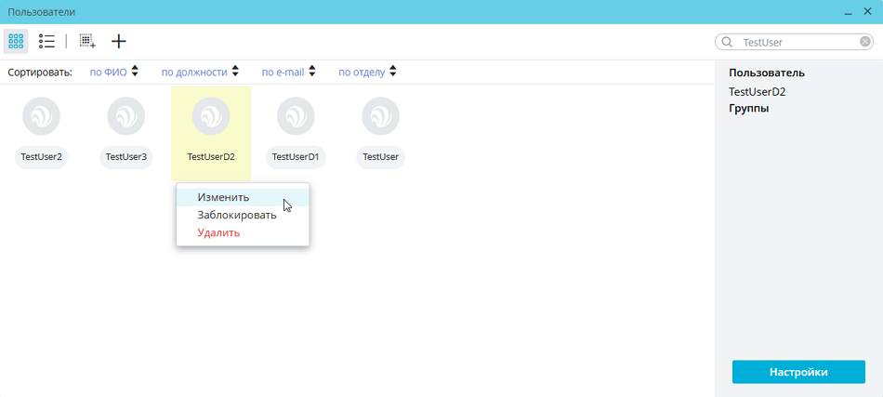The image size is (883, 397).
Task: Click the TestUser name label
Action: point(381,157)
